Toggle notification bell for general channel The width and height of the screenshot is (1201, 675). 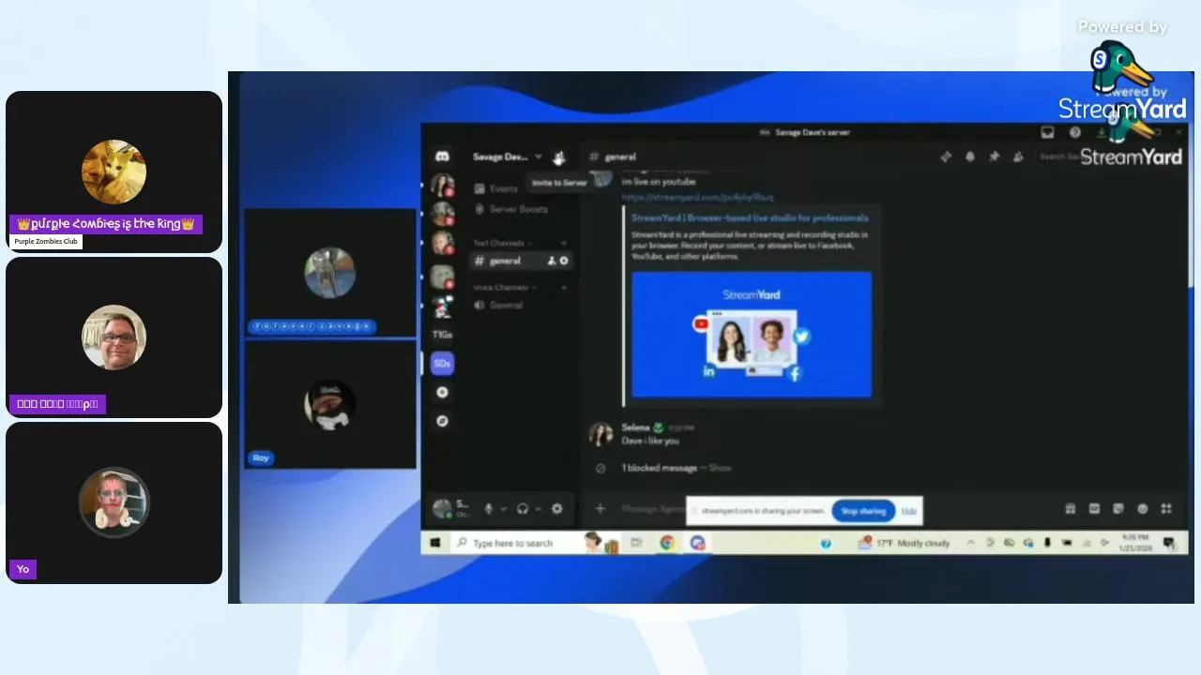[970, 157]
